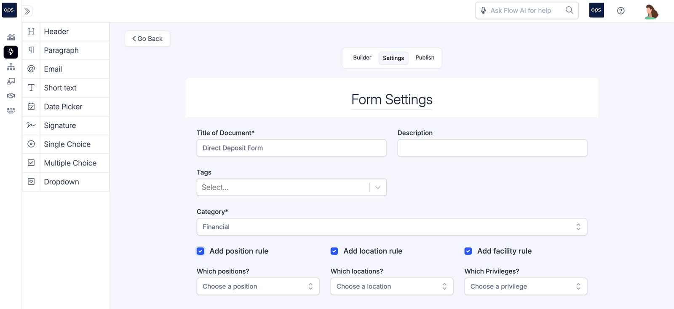Open the Category dropdown showing Financial

point(392,227)
